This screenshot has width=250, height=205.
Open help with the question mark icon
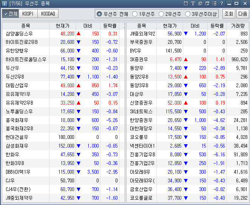tap(222, 3)
